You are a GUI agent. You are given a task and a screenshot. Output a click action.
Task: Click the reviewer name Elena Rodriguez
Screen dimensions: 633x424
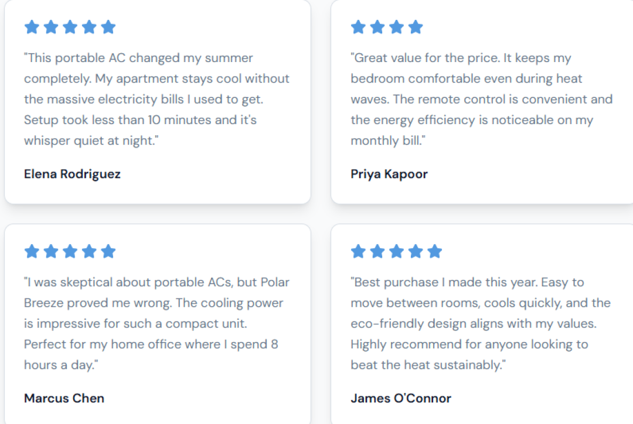(x=72, y=174)
